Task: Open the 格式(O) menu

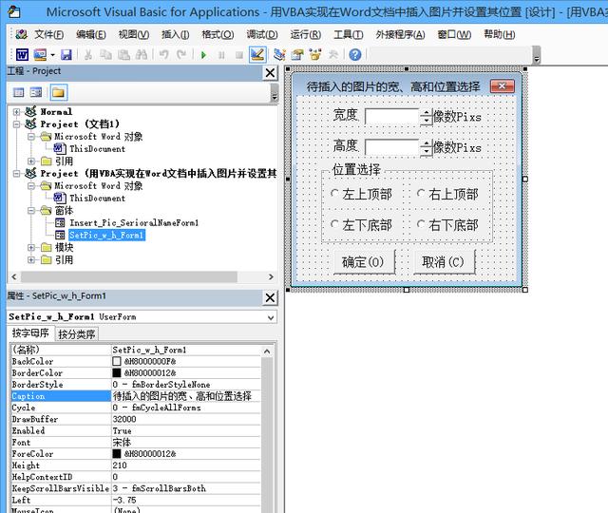Action: pyautogui.click(x=218, y=35)
